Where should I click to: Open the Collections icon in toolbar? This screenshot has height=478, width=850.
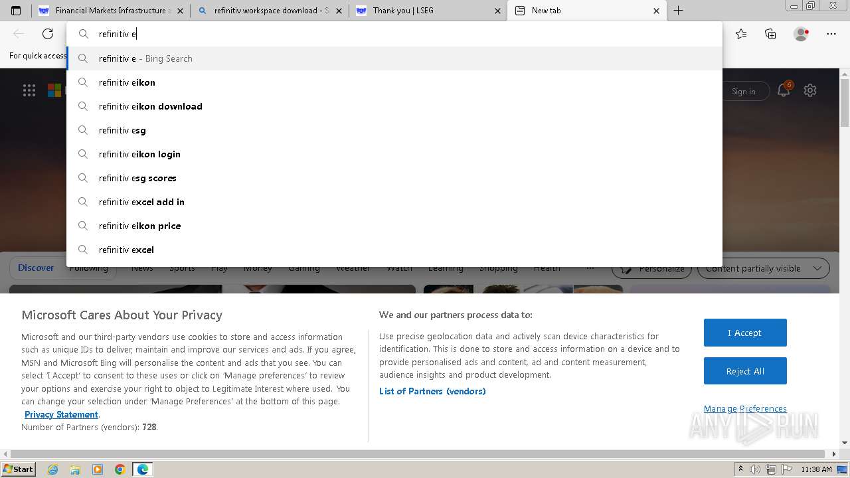[770, 34]
